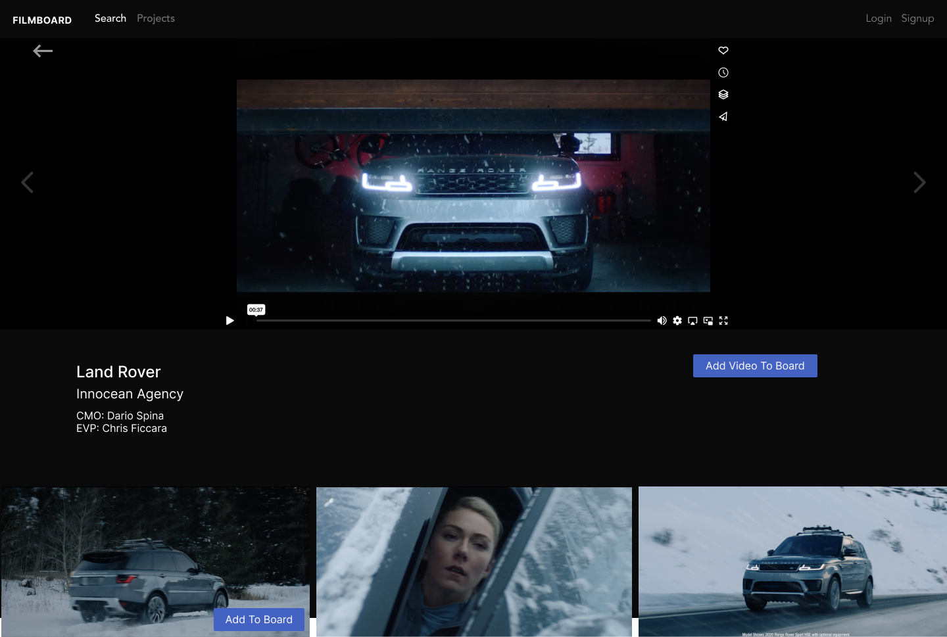This screenshot has width=947, height=637.
Task: Click Add Video To Board button
Action: [x=755, y=366]
